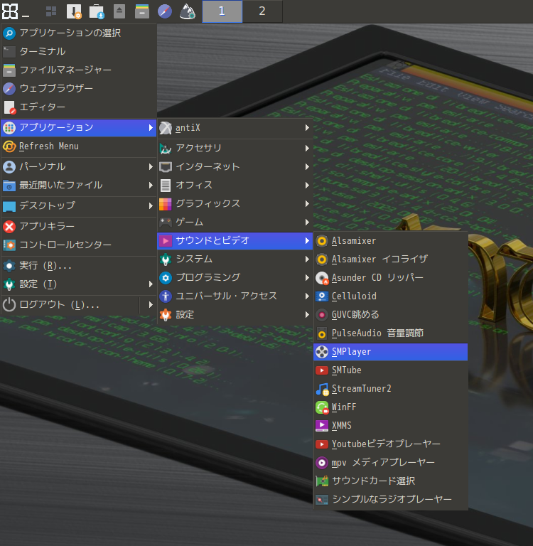
Task: Select サウンドとビデオ menu entry
Action: (235, 241)
